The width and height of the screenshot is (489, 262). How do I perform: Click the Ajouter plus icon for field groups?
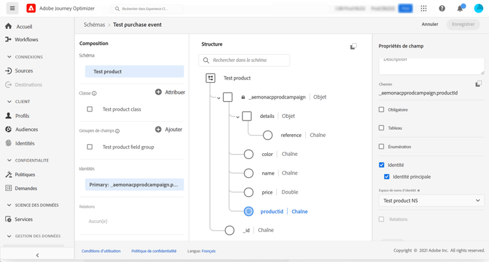pyautogui.click(x=158, y=129)
